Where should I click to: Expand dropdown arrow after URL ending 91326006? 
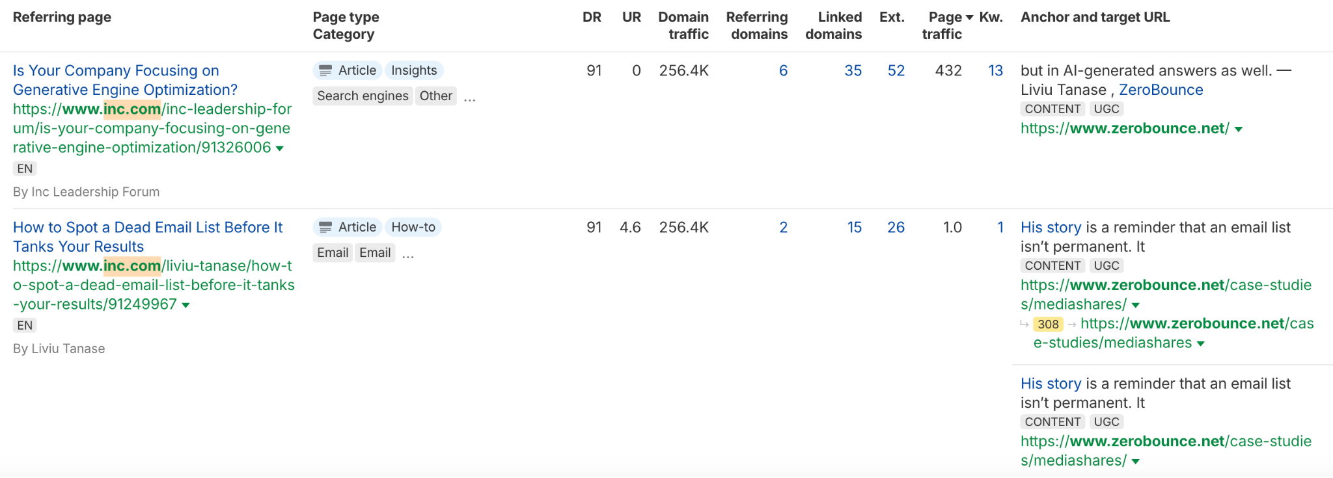[x=280, y=148]
